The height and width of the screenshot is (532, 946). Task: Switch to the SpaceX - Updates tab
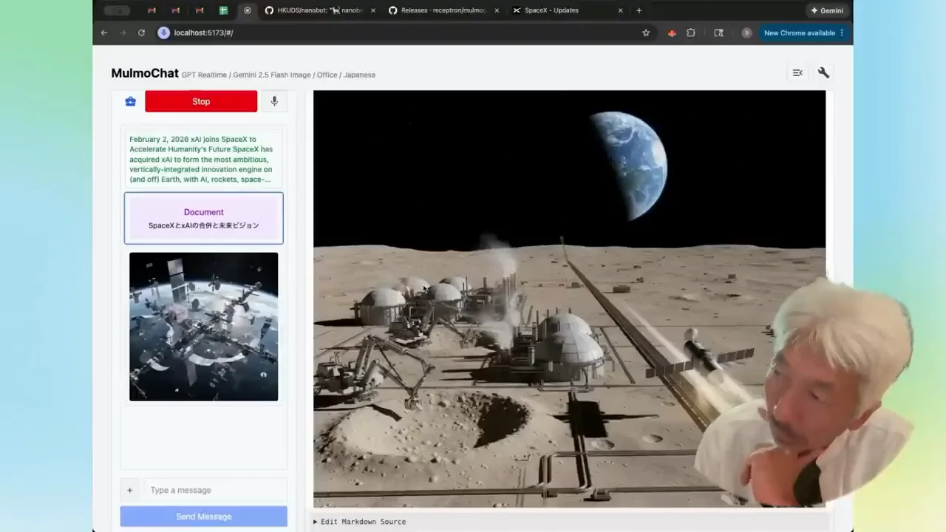pos(568,10)
